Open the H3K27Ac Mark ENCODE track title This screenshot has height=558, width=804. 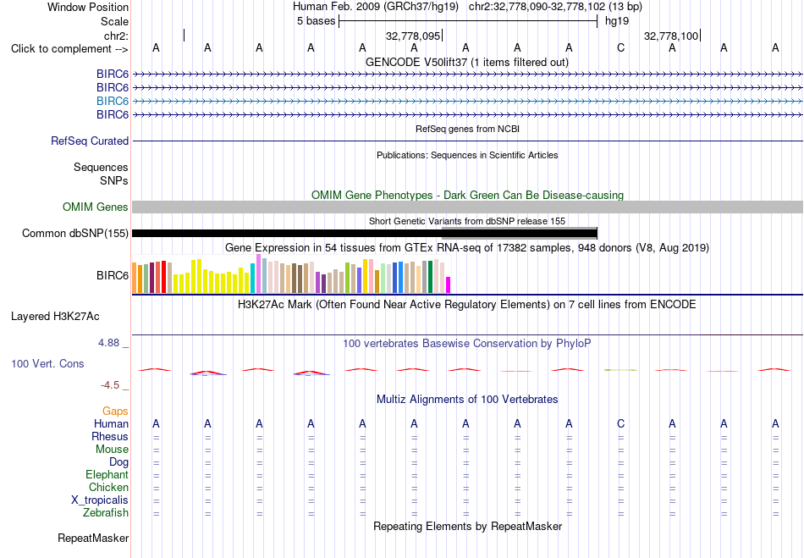tap(467, 305)
